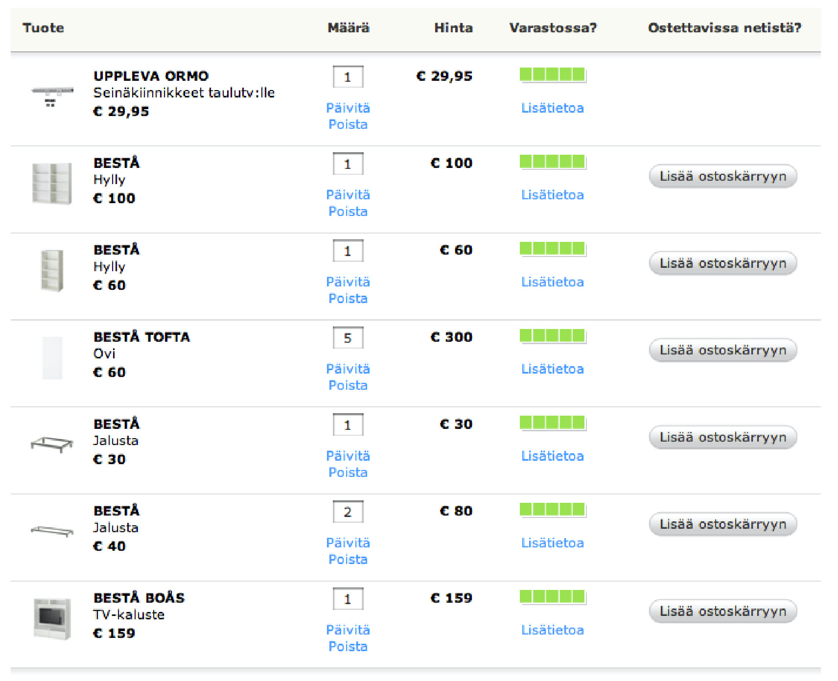Add BESTÅ TOFTA Ovi to shopping cart
This screenshot has width=838, height=681.
[723, 350]
